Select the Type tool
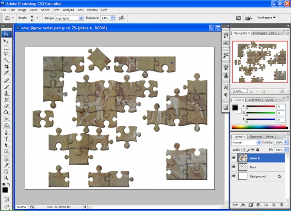This screenshot has width=291, height=211. (x=6, y=139)
